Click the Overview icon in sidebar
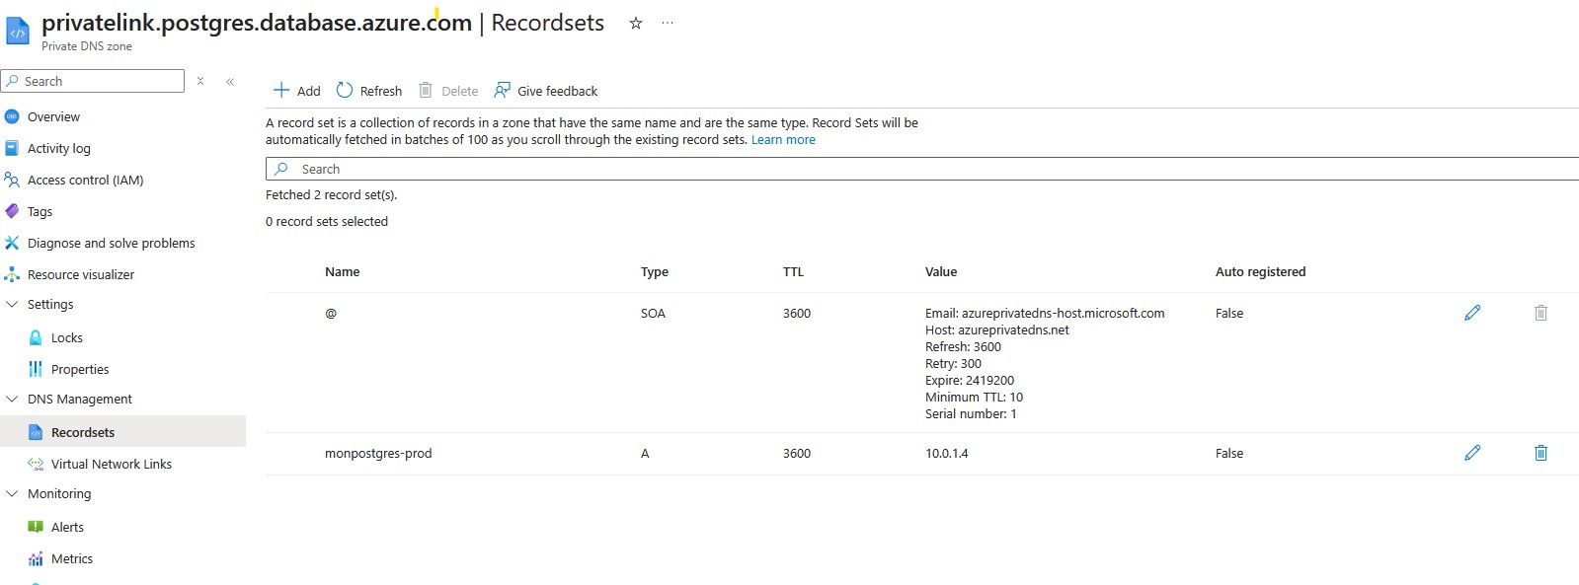The height and width of the screenshot is (585, 1579). (x=12, y=116)
